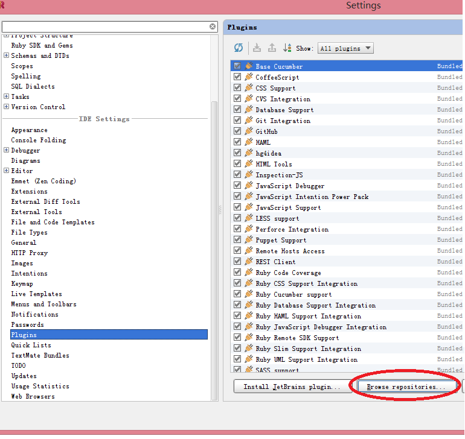Click the plug icon beside Remote Hosts Access
This screenshot has width=465, height=439.
point(249,251)
